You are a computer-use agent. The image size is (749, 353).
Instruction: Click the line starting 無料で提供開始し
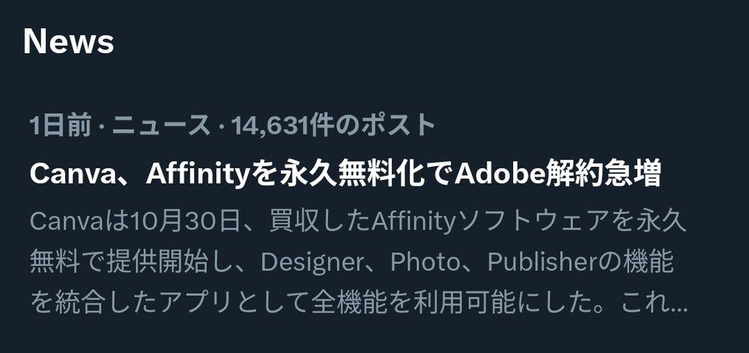(x=351, y=262)
